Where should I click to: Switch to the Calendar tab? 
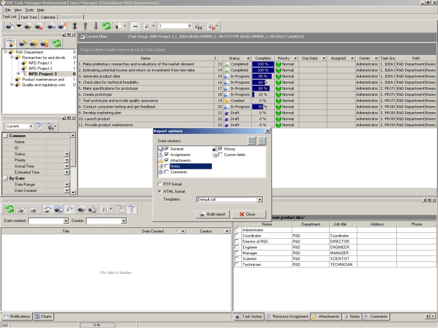48,17
